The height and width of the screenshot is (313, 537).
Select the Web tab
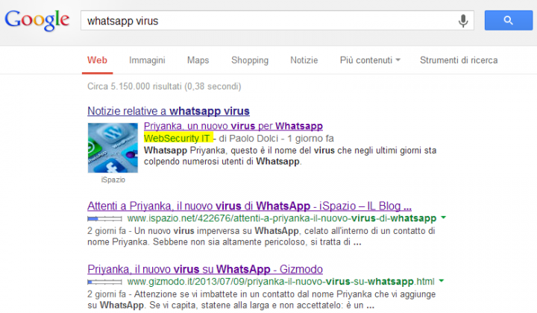97,60
